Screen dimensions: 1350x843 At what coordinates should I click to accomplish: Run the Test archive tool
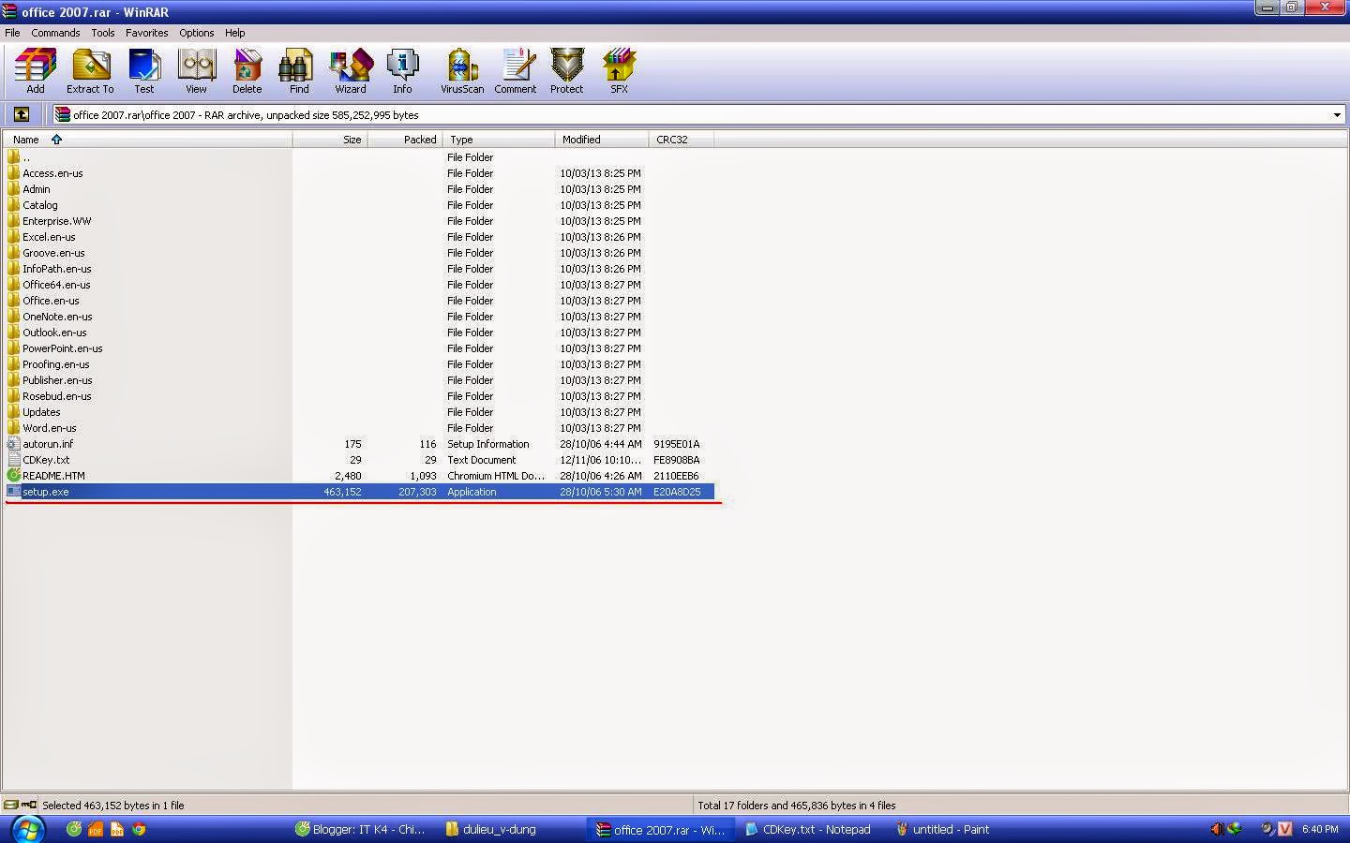[x=143, y=71]
